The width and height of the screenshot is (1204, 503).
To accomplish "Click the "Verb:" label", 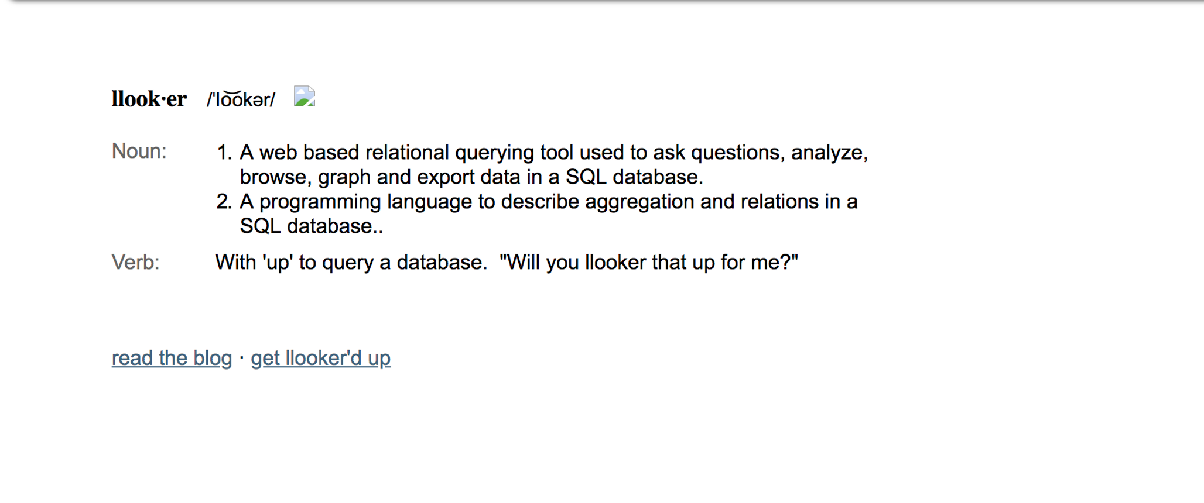I will click(136, 263).
